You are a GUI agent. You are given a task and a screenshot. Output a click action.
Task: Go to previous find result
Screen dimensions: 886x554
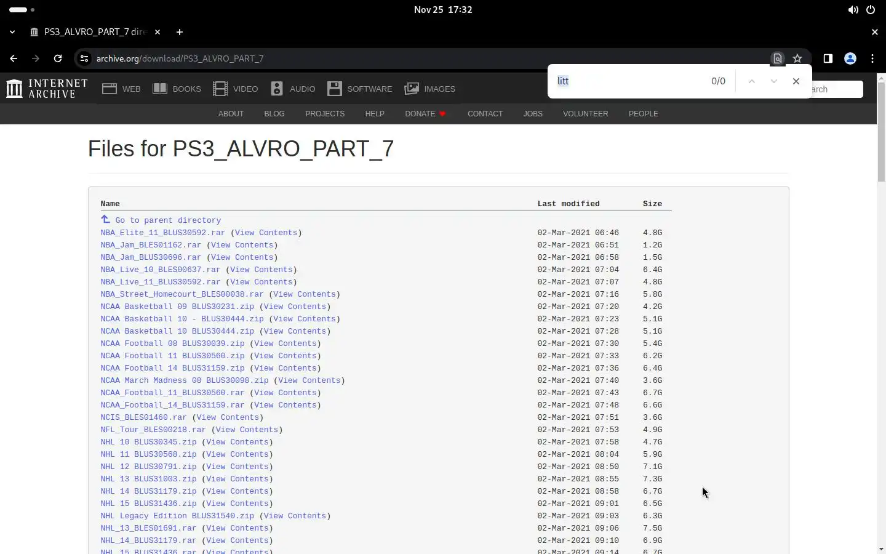[751, 81]
